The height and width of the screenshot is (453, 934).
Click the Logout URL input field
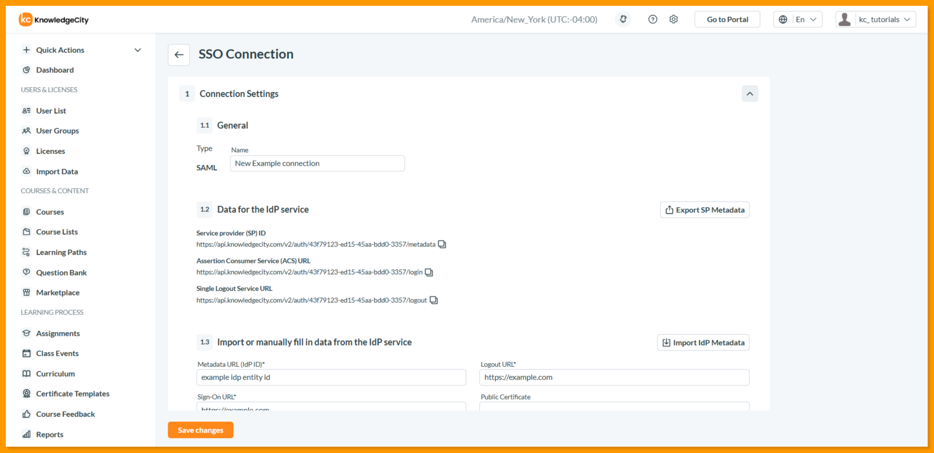click(614, 377)
